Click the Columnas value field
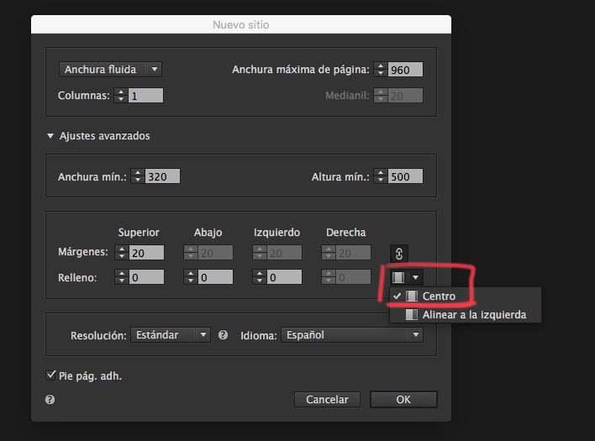 (x=145, y=96)
